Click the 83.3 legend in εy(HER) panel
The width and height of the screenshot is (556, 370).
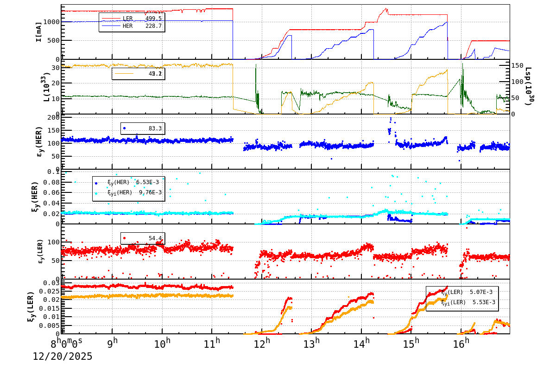coord(142,128)
